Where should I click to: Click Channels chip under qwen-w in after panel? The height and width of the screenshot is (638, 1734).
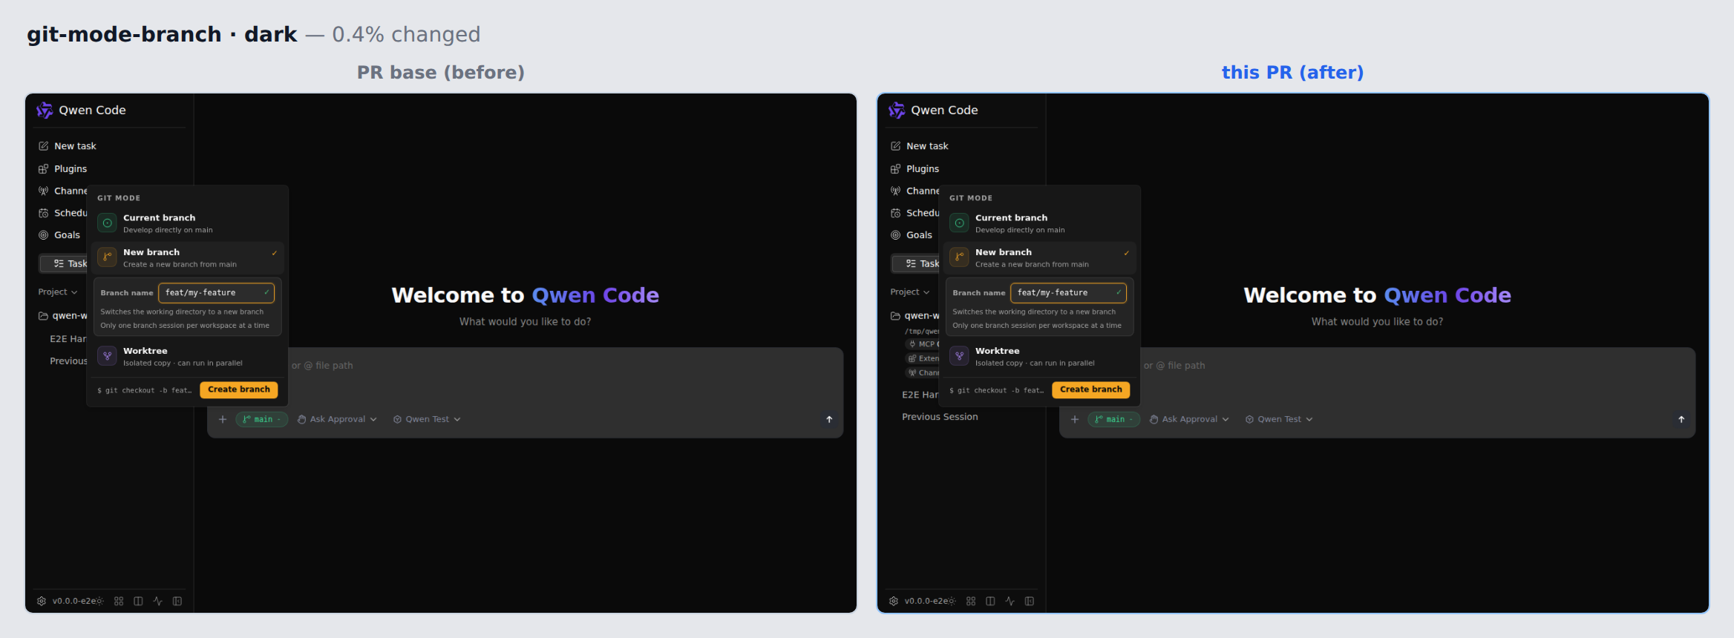coord(923,372)
